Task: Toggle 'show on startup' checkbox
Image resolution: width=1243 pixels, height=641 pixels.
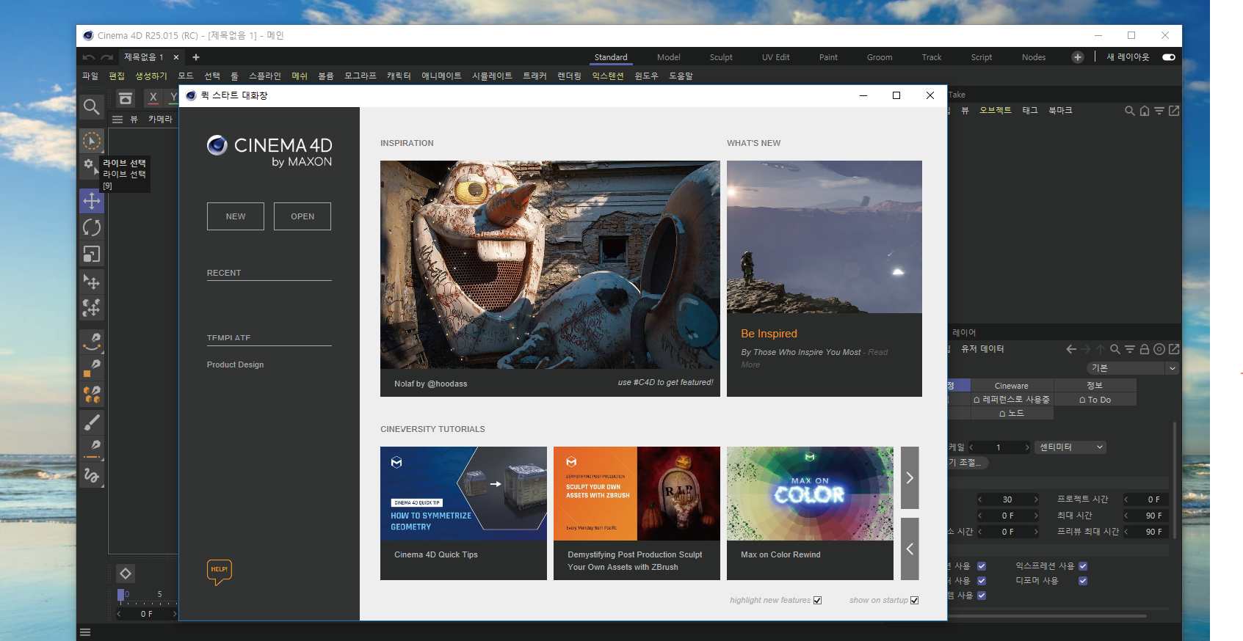Action: click(914, 601)
